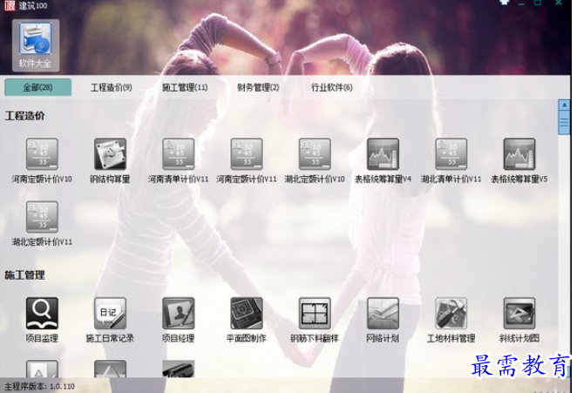This screenshot has height=393, width=577.
Task: Open the 网络计划 icon
Action: [x=384, y=313]
